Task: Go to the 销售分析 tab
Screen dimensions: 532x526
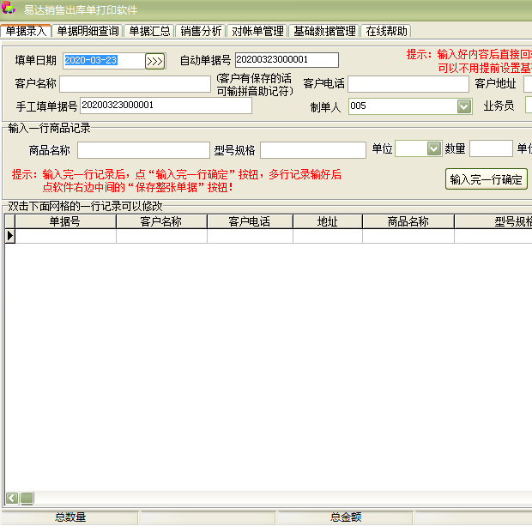Action: tap(201, 31)
